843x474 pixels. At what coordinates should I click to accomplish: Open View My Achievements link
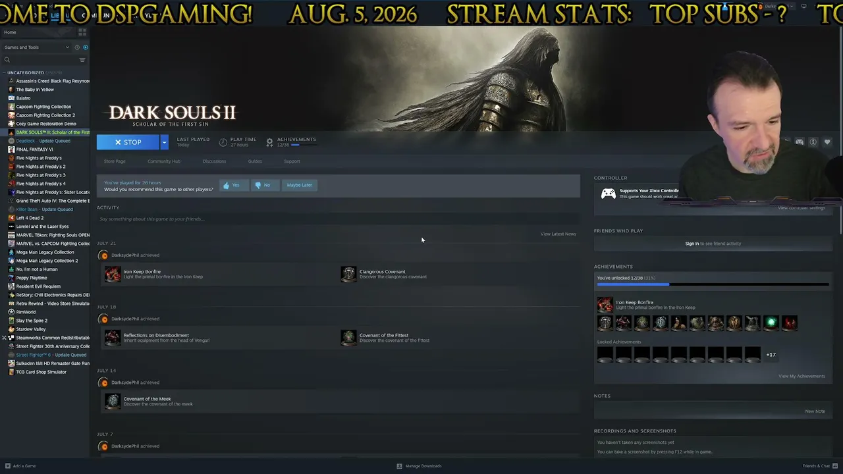pyautogui.click(x=802, y=376)
